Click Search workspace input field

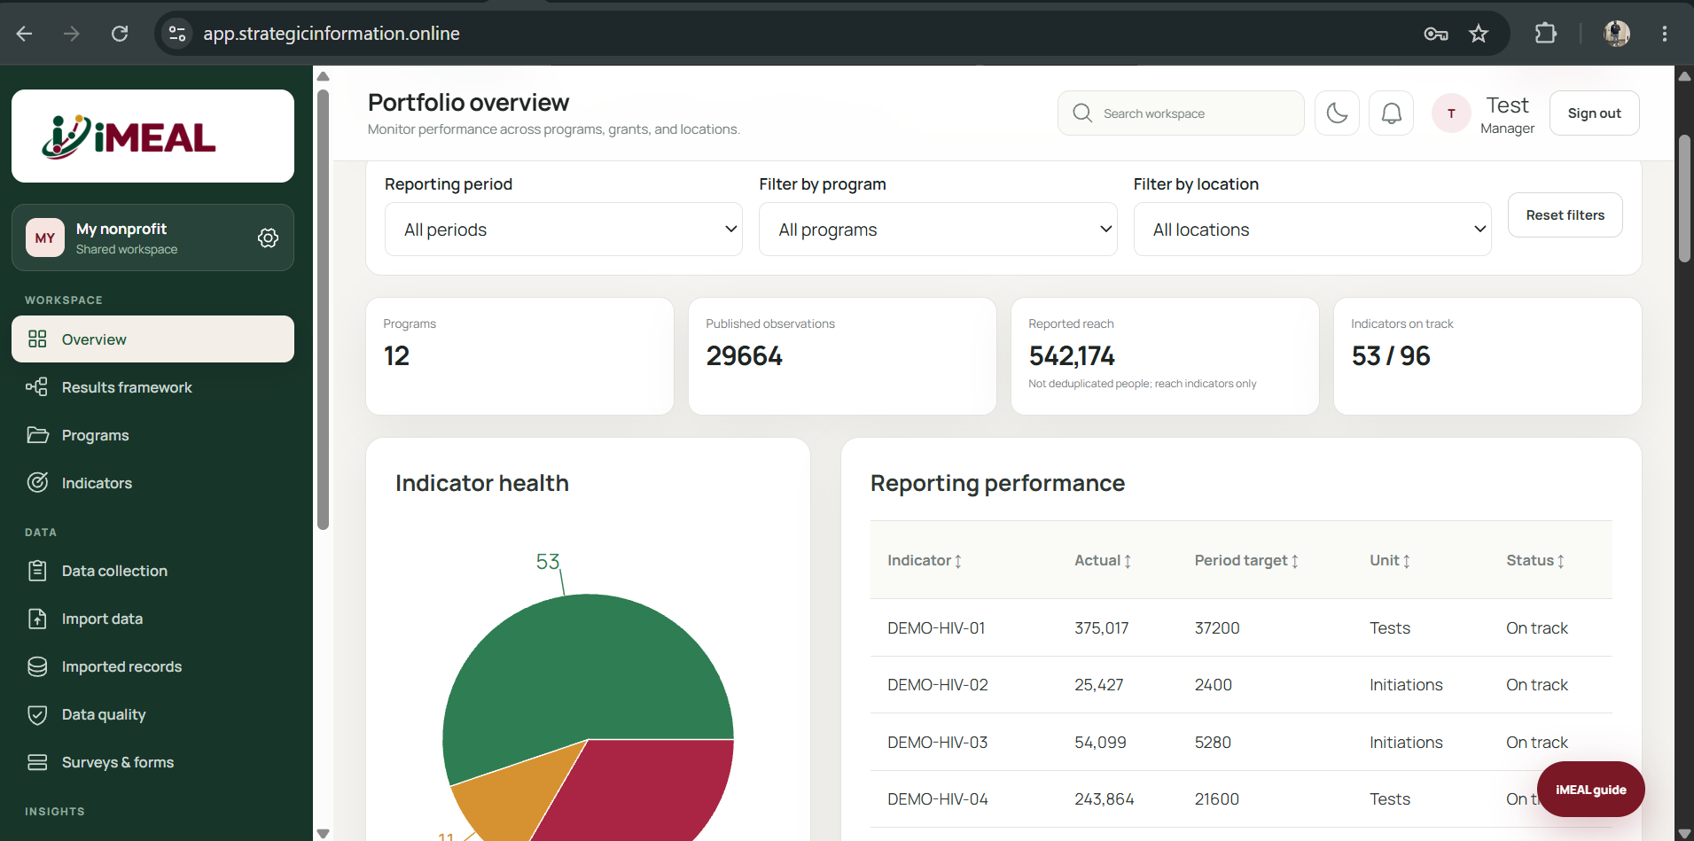click(1181, 113)
